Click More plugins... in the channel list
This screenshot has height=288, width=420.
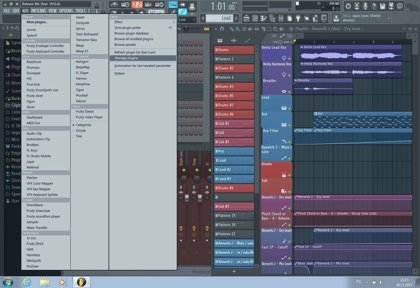(37, 22)
